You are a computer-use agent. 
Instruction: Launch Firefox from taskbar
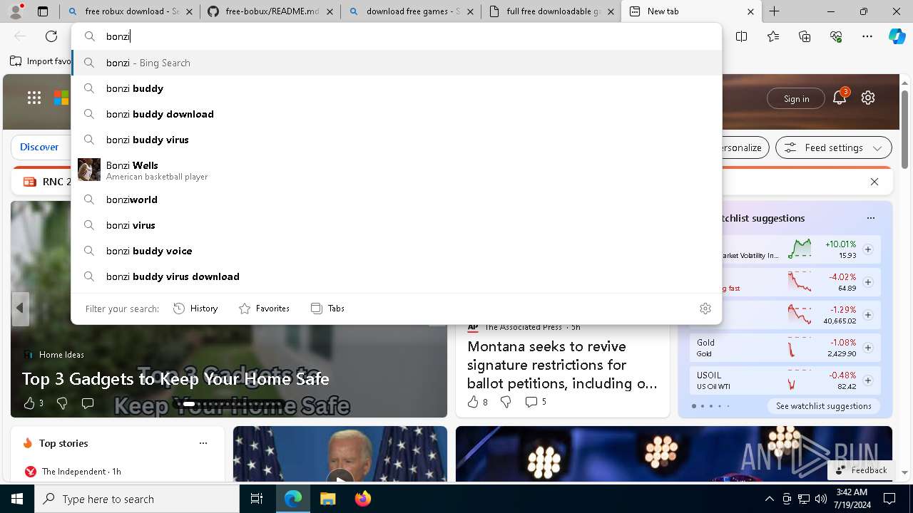tap(363, 499)
